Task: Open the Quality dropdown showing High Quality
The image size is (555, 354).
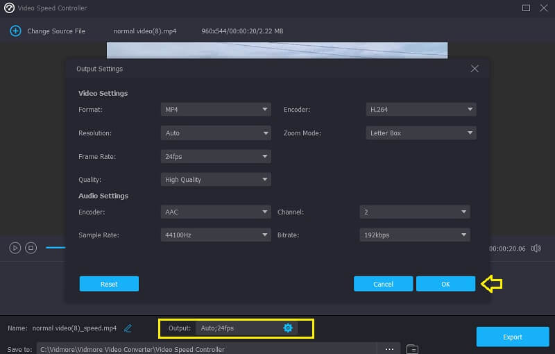Action: [215, 180]
